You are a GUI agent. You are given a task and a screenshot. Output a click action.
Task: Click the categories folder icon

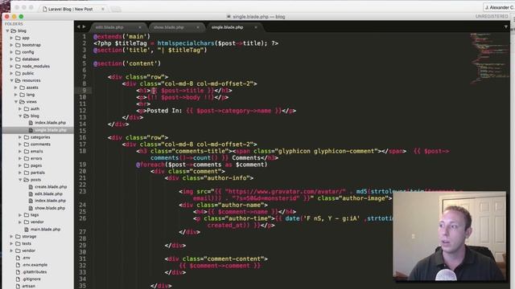[27, 137]
